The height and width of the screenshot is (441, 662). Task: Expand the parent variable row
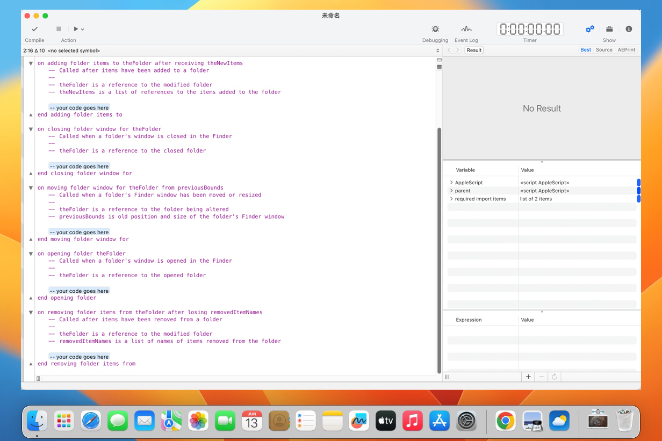click(x=451, y=191)
